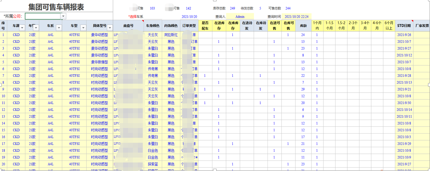Expand the 车系 column filter
This screenshot has width=430, height=171.
(x=59, y=28)
